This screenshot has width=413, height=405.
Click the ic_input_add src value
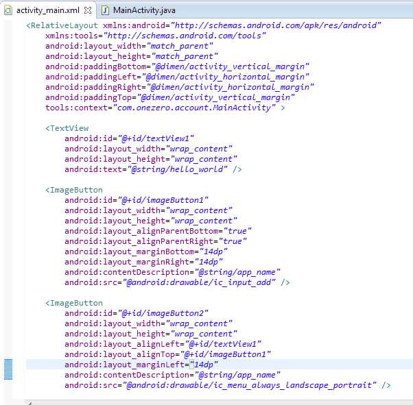pos(199,282)
